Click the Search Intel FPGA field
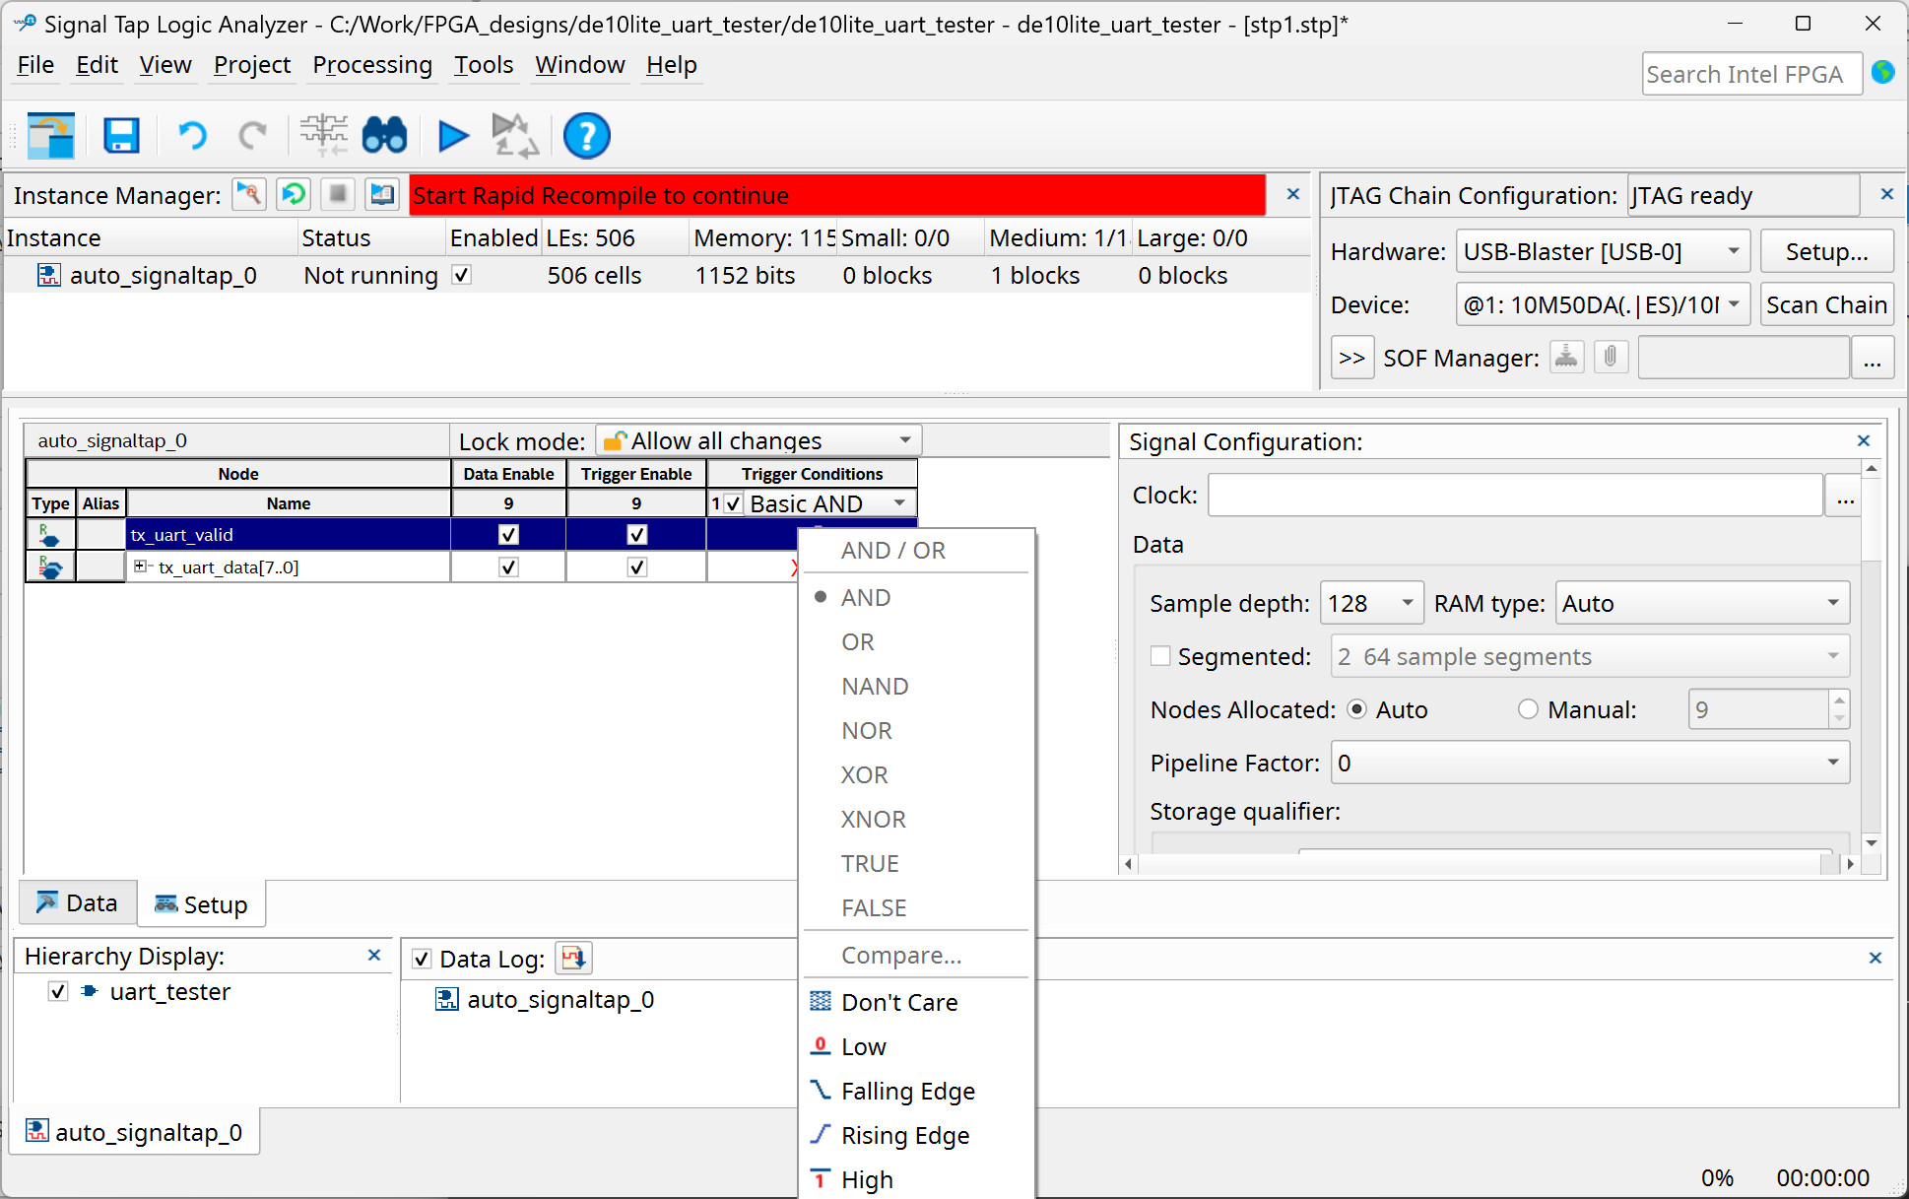 point(1749,75)
